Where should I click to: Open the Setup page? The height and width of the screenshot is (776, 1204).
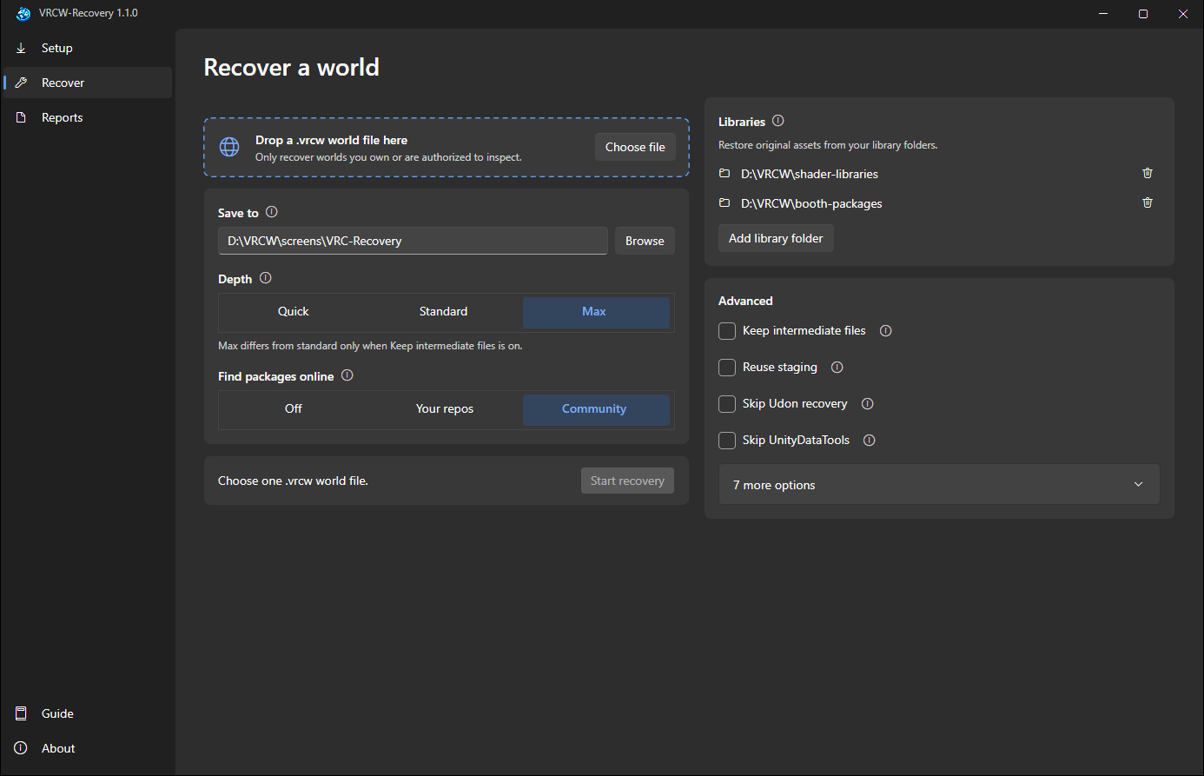[x=88, y=48]
